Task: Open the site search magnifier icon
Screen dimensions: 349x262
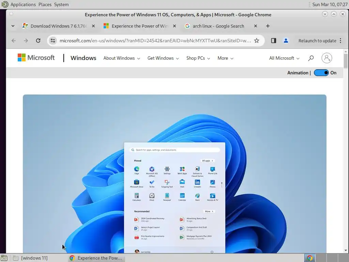Action: tap(311, 58)
